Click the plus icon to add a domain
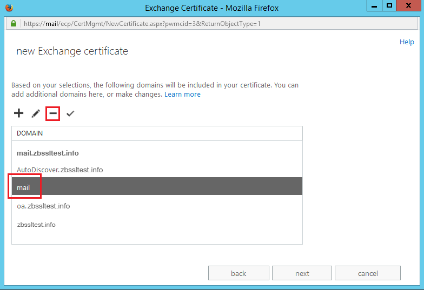 click(x=18, y=113)
